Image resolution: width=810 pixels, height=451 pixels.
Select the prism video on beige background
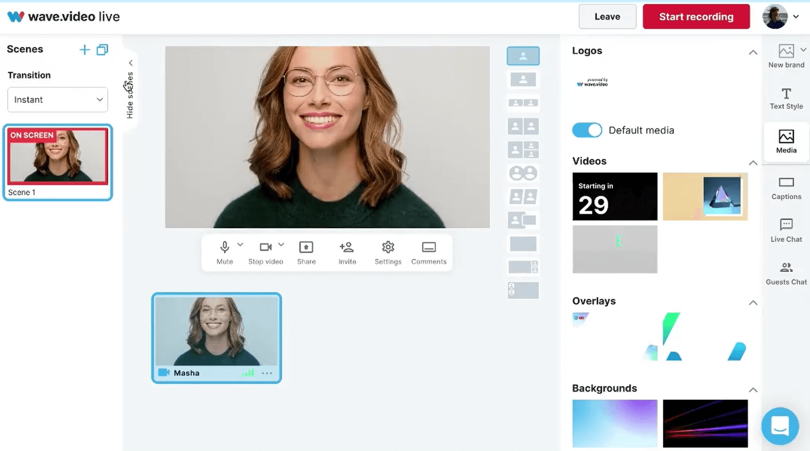coord(705,196)
